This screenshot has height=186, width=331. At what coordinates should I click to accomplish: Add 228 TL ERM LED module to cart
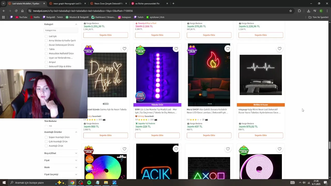[x=157, y=135]
